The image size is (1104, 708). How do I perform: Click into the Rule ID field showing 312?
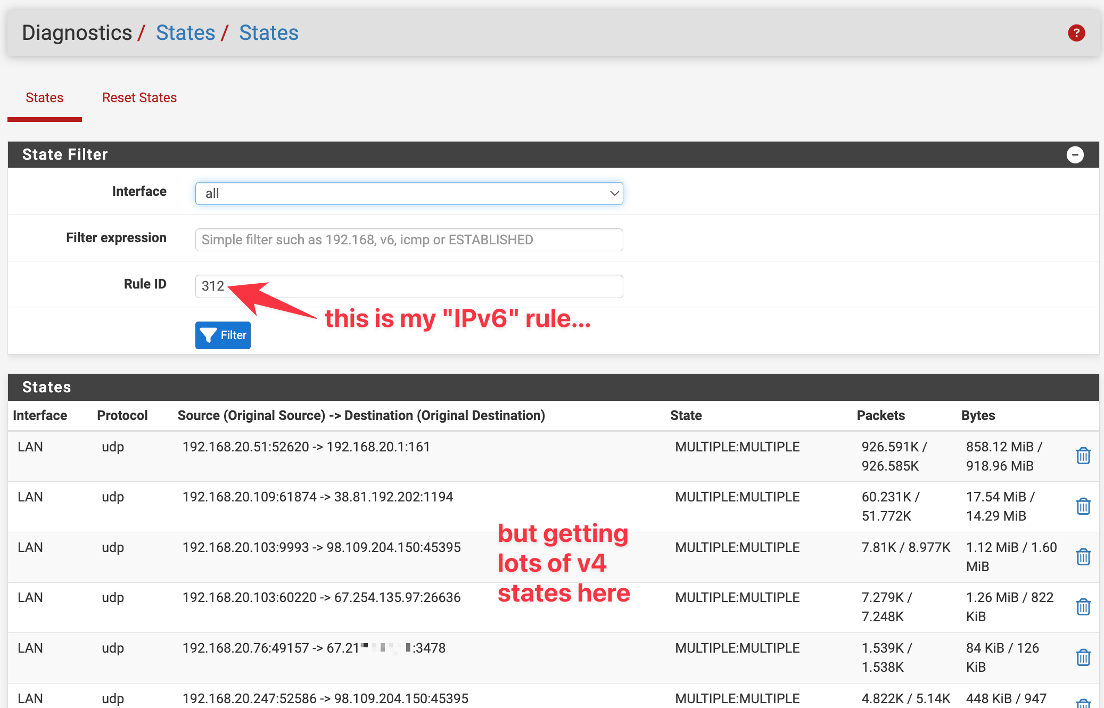[x=409, y=286]
